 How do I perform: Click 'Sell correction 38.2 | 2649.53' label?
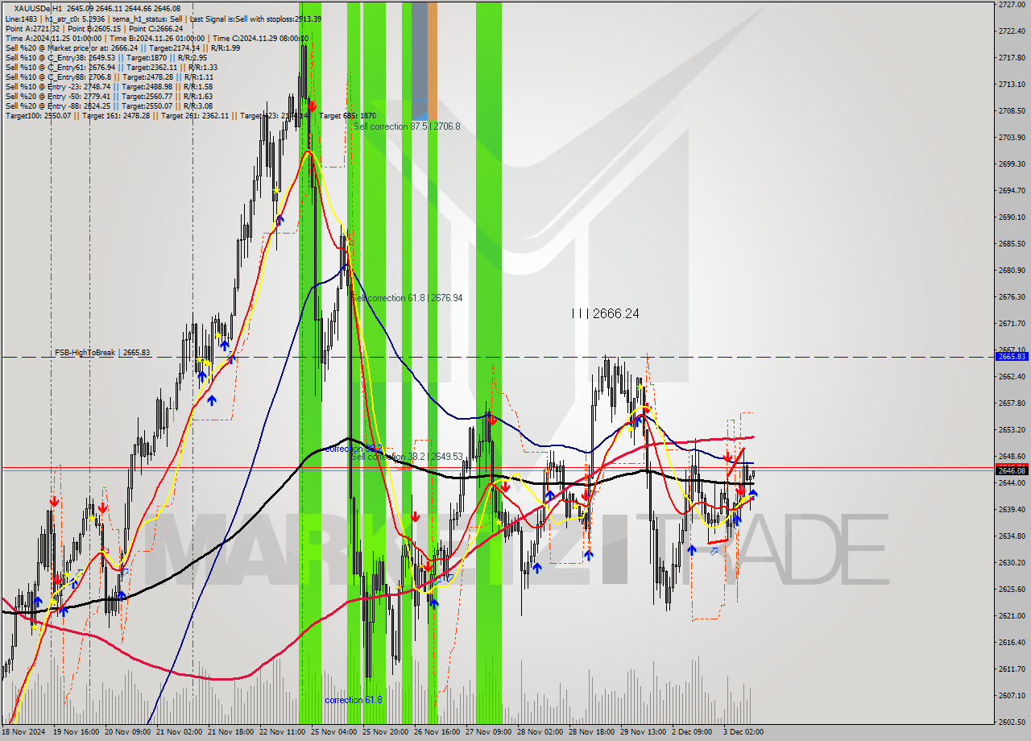point(408,457)
